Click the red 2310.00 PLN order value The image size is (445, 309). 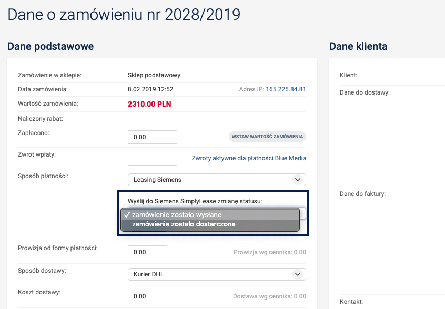pyautogui.click(x=149, y=104)
